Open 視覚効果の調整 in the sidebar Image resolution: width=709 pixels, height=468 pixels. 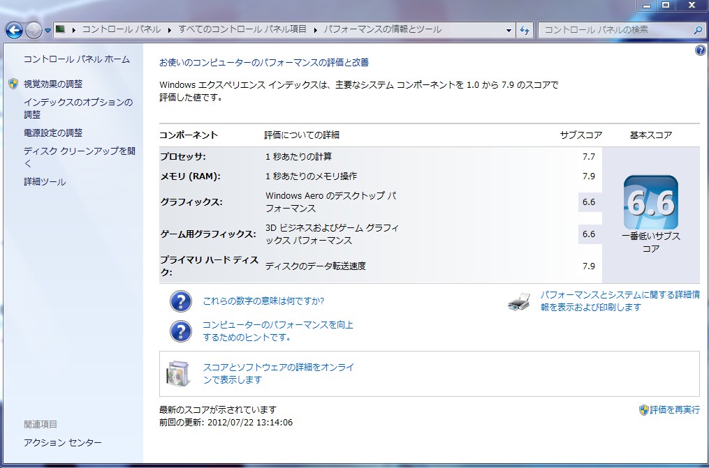pos(53,84)
